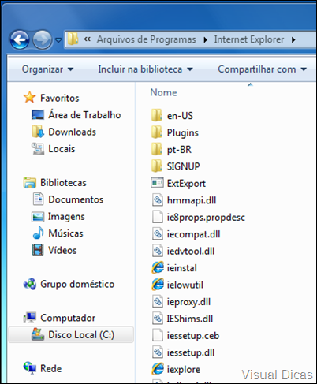
Task: Select iecompat.dll file
Action: click(x=194, y=234)
